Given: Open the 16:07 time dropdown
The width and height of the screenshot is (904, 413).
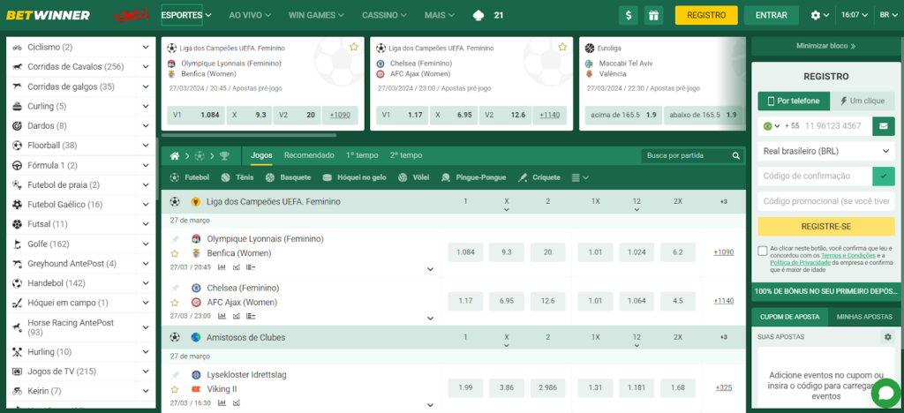Looking at the screenshot, I should coord(854,16).
